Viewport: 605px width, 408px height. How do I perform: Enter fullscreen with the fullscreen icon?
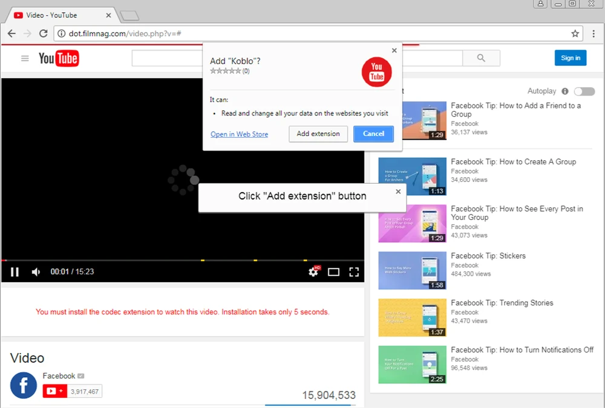354,272
